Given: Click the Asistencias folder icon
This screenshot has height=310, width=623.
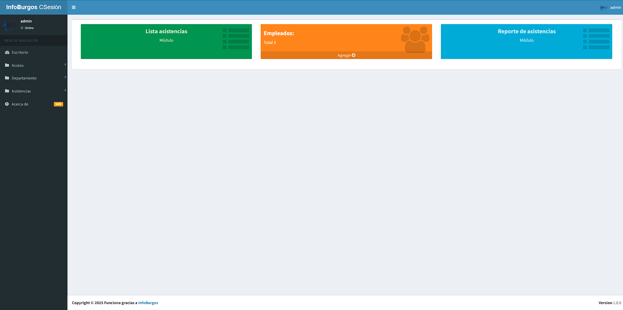Looking at the screenshot, I should [7, 91].
